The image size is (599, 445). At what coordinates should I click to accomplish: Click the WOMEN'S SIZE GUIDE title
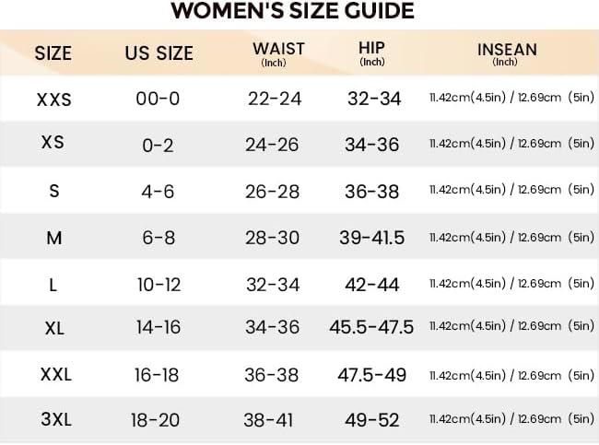pos(293,11)
